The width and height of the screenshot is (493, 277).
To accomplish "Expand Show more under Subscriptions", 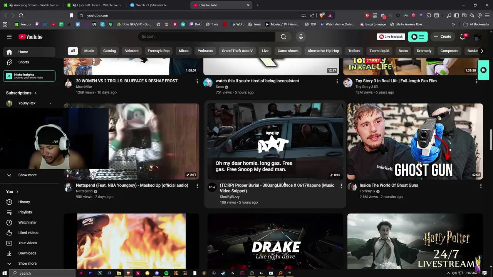I will (x=29, y=175).
